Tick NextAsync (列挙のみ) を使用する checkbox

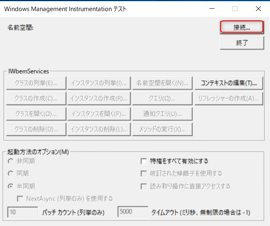(20, 198)
